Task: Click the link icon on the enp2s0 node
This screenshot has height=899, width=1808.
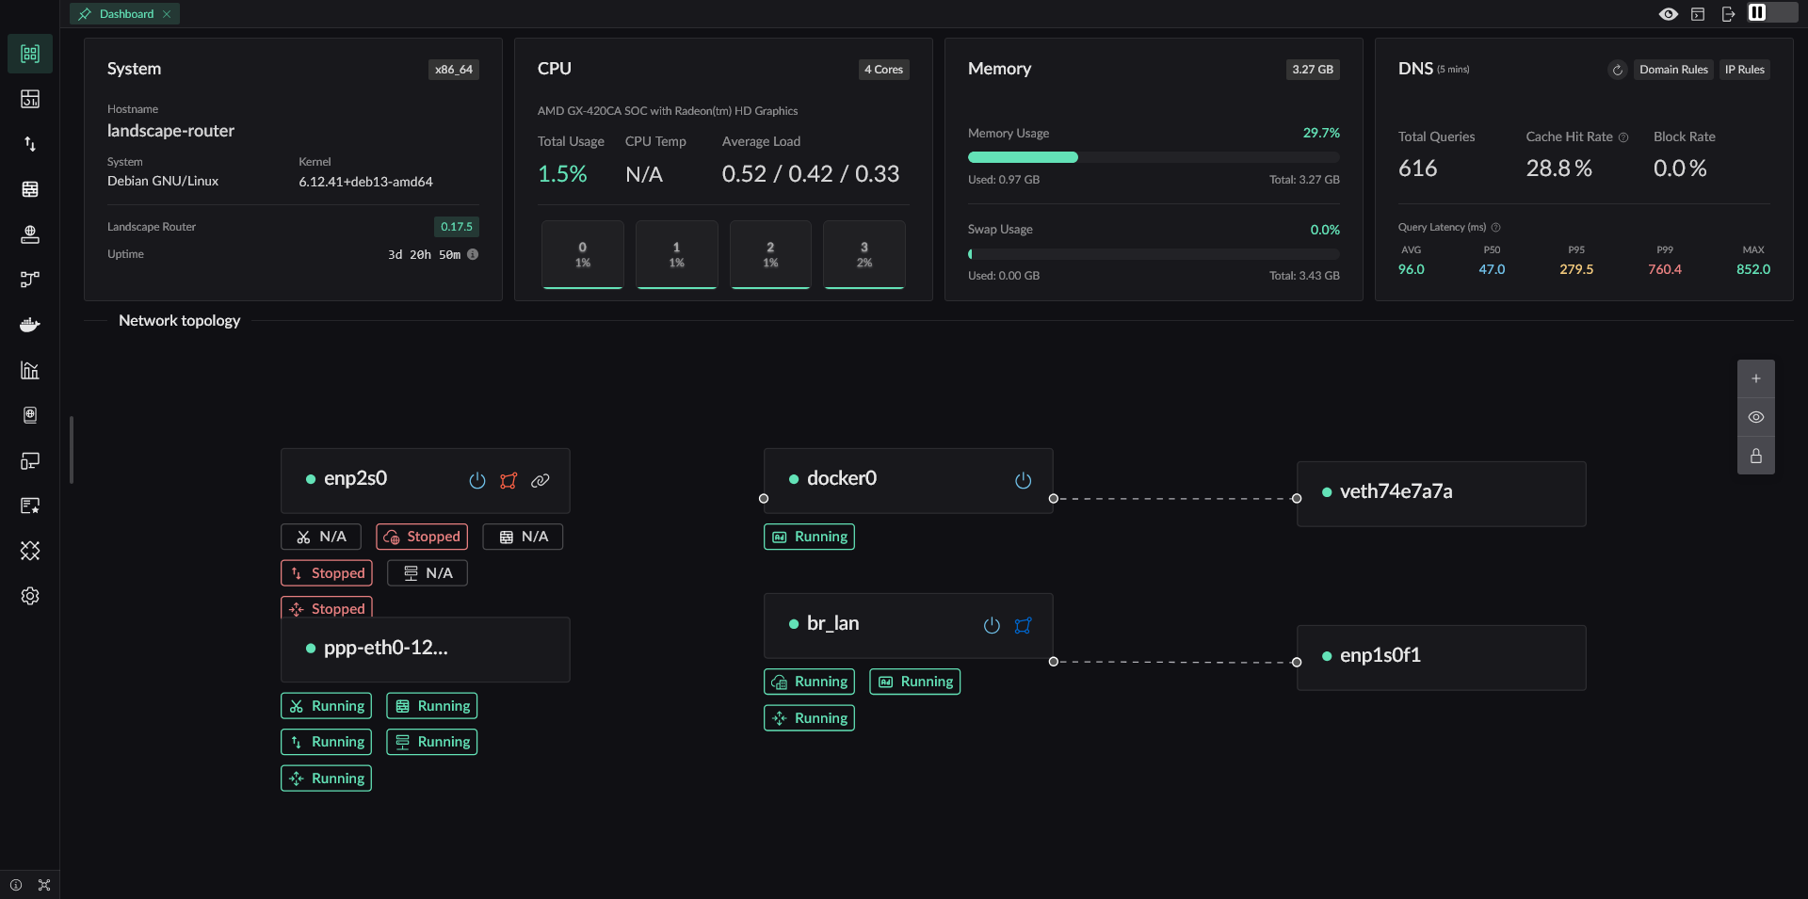Action: click(540, 481)
